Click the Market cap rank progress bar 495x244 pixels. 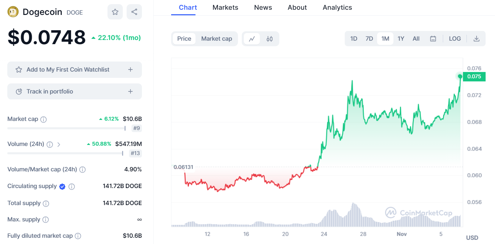tap(66, 128)
